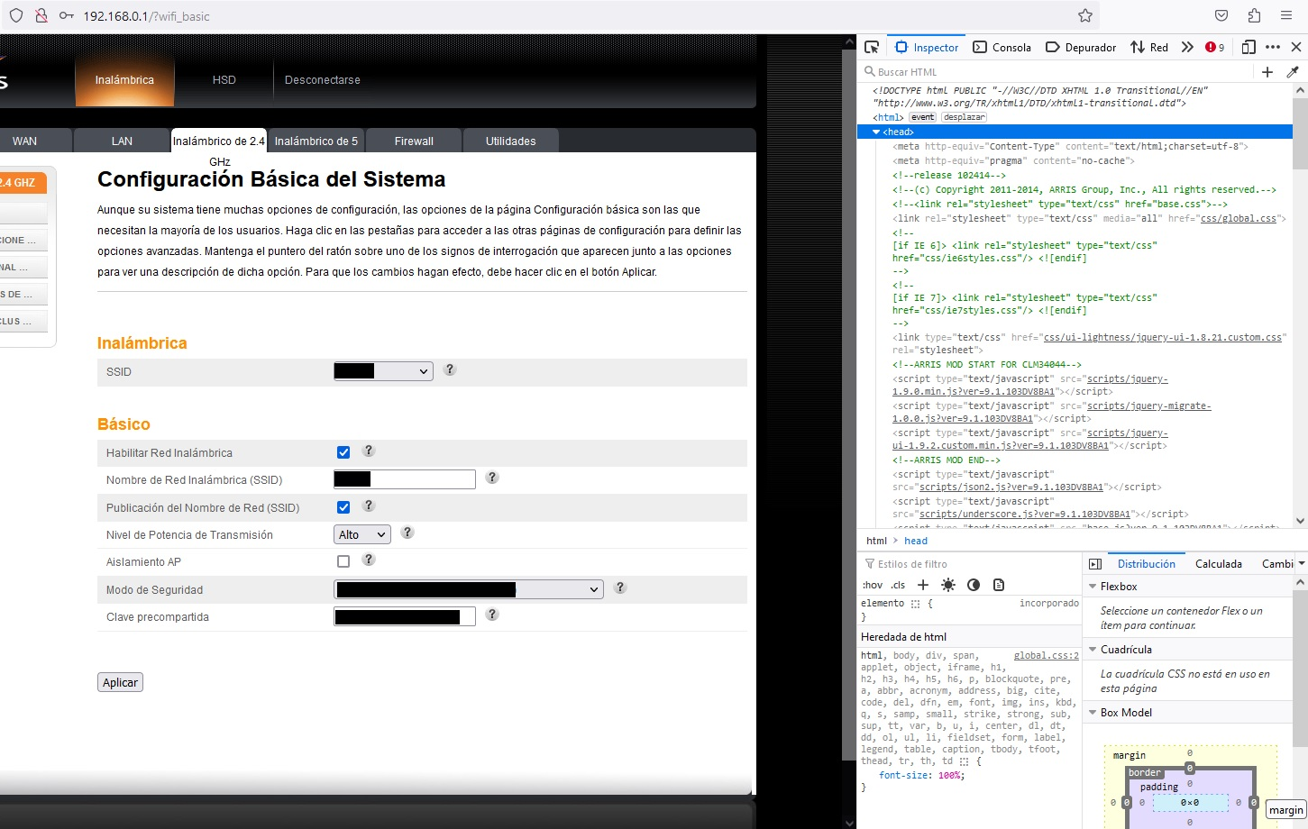Screen dimensions: 1308x829
Task: Click the add new node plus icon
Action: (x=1267, y=72)
